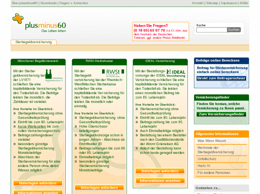Open the Hartz IV info link
This screenshot has width=260, height=194.
coord(203,166)
